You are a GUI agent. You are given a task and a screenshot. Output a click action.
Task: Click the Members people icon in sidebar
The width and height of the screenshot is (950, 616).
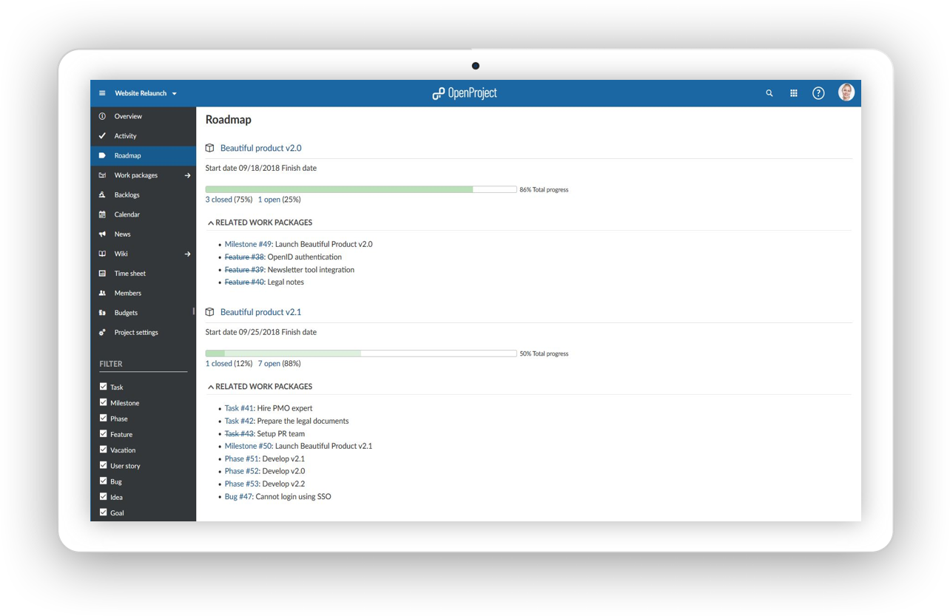coord(102,293)
